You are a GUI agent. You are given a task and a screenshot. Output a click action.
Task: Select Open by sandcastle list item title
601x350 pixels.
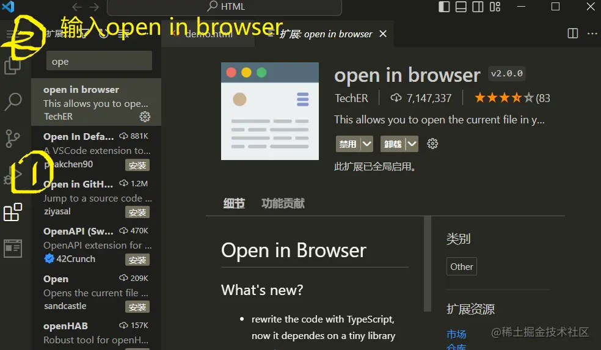56,279
